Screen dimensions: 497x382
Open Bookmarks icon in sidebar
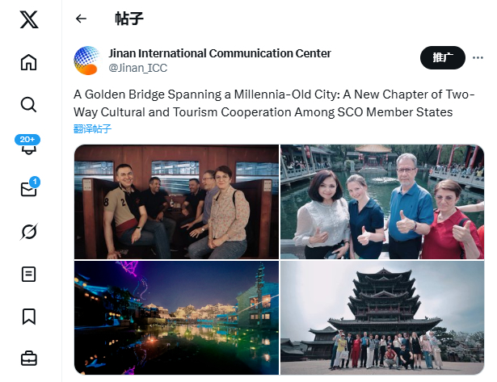[x=29, y=317]
